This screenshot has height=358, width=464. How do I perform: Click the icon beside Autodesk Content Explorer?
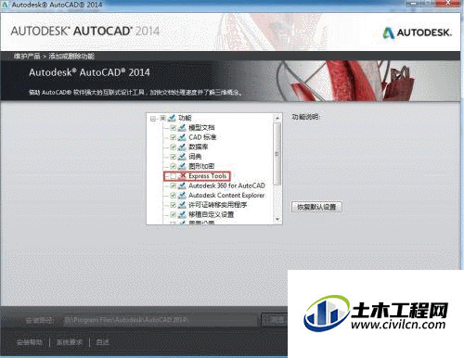coord(182,196)
